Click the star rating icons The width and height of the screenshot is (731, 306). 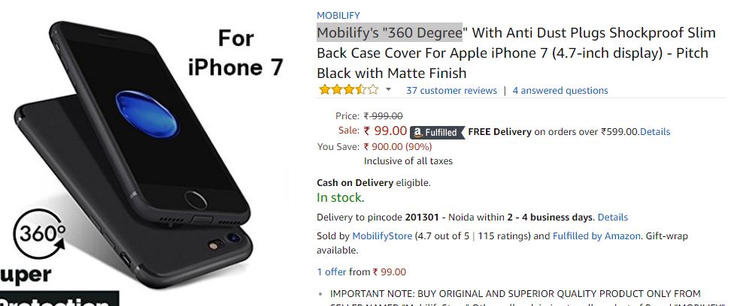pyautogui.click(x=349, y=90)
